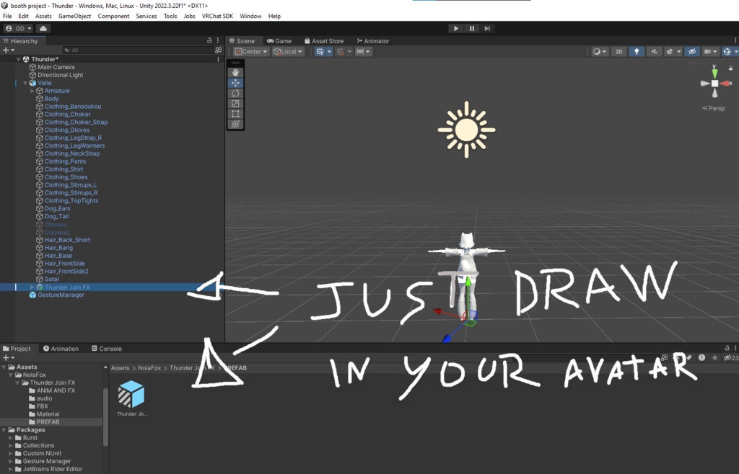Open the Scene draw mode dropdown

coord(600,52)
